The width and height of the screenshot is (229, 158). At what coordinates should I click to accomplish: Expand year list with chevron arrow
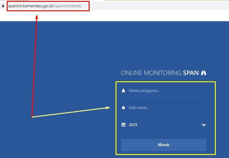pos(204,125)
